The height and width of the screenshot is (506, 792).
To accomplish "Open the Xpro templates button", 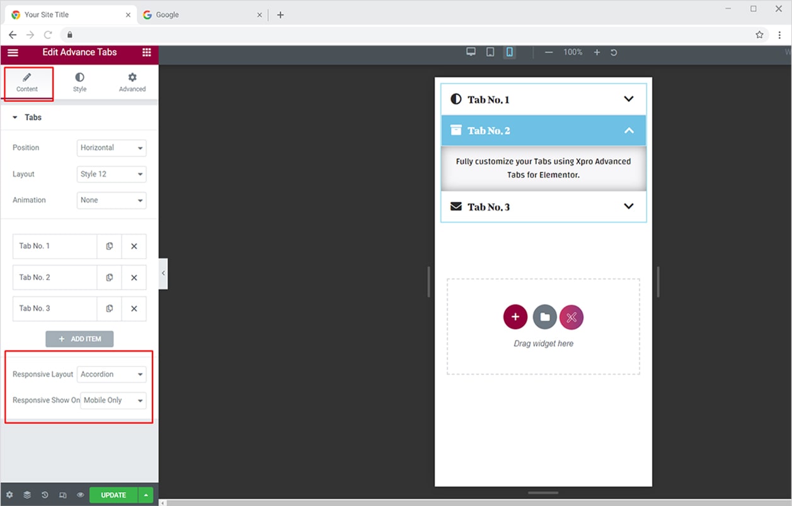I will coord(571,317).
